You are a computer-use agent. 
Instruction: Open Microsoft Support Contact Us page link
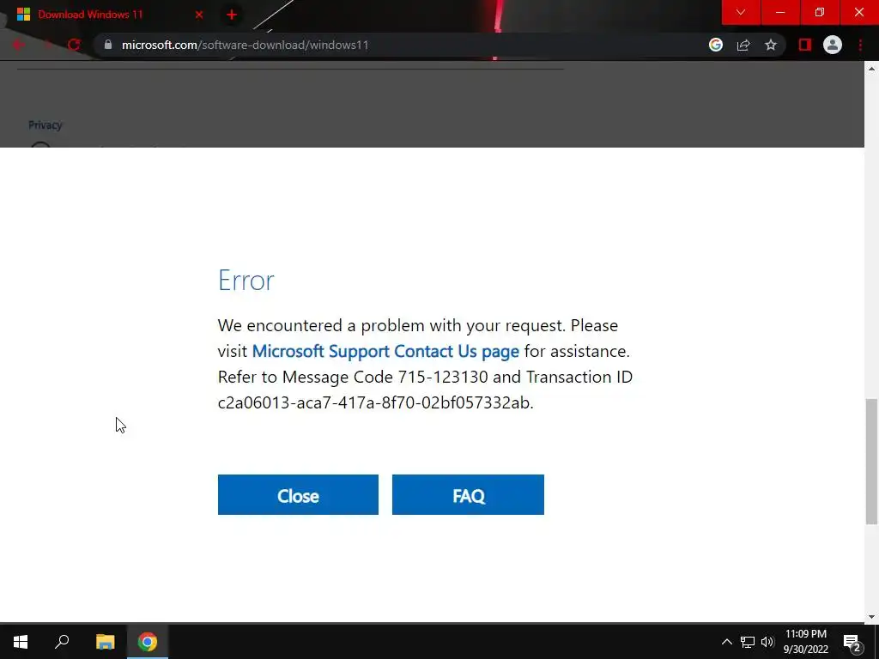click(x=385, y=351)
